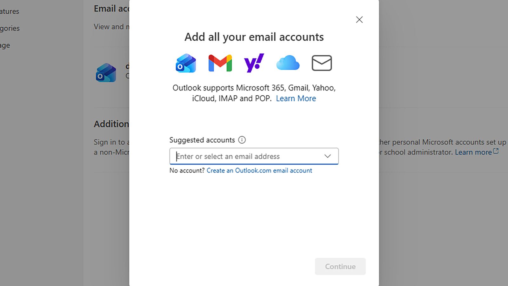
Task: Click Create an Outlook.com email account
Action: click(259, 170)
